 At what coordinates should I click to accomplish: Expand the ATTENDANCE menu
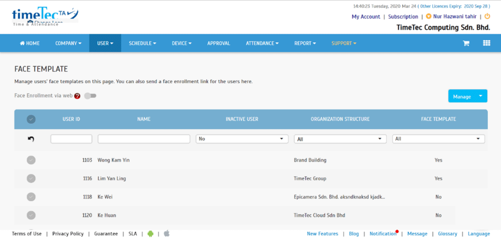point(262,43)
